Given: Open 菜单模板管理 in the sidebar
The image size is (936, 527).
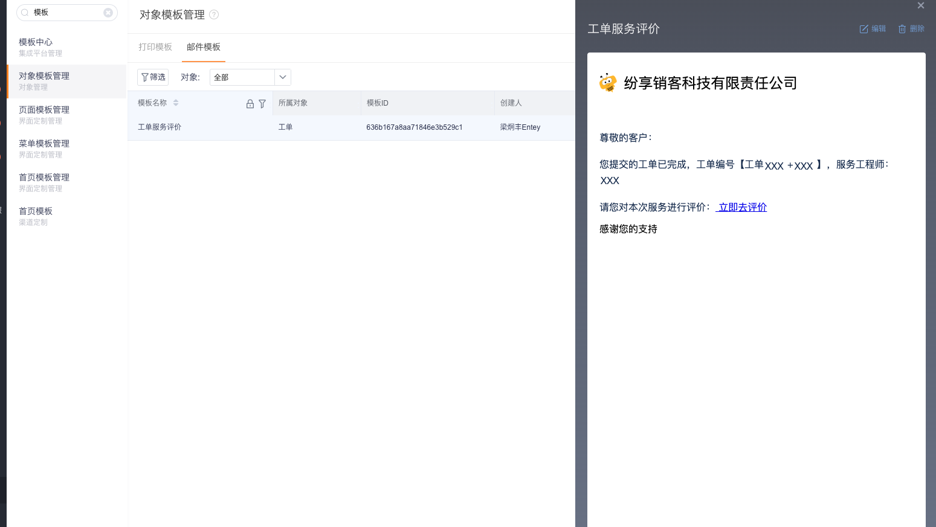Looking at the screenshot, I should coord(66,149).
